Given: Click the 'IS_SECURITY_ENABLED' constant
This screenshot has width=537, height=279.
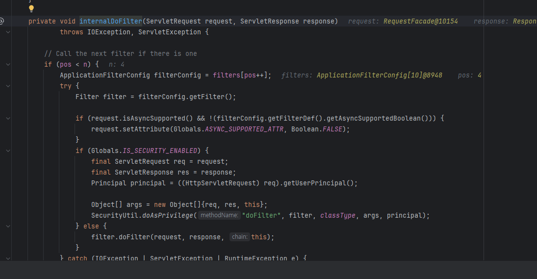Looking at the screenshot, I should (x=160, y=151).
